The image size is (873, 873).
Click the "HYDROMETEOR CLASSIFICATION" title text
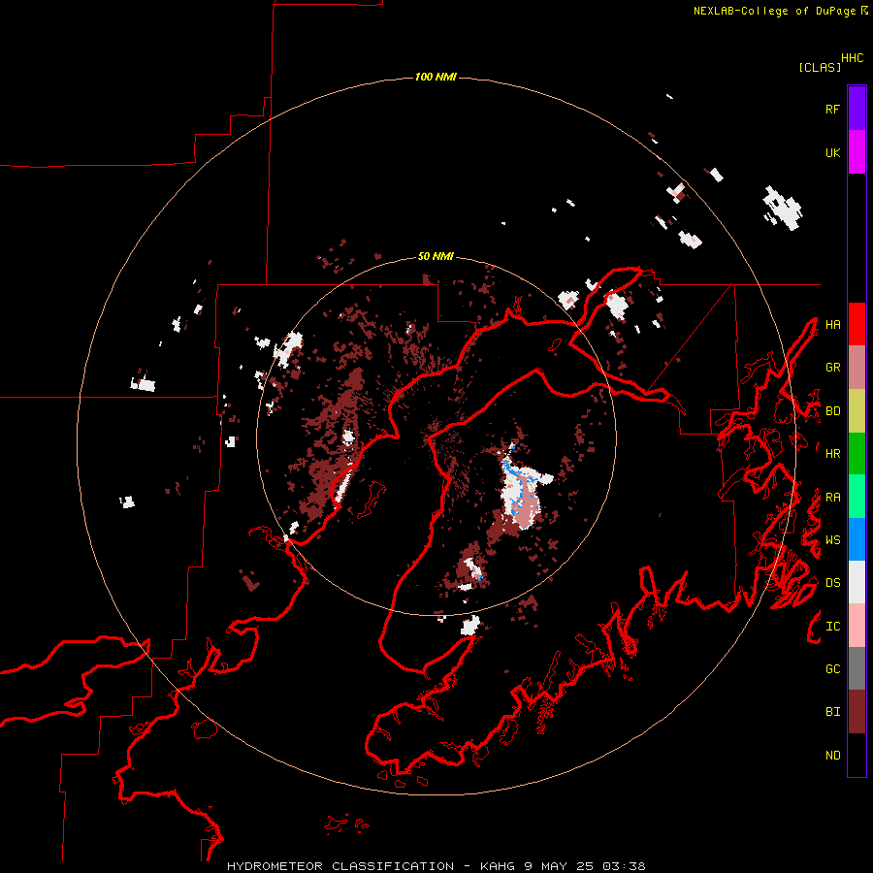pyautogui.click(x=340, y=866)
